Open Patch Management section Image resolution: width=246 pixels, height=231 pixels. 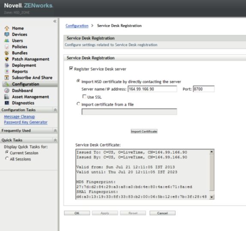pyautogui.click(x=30, y=59)
